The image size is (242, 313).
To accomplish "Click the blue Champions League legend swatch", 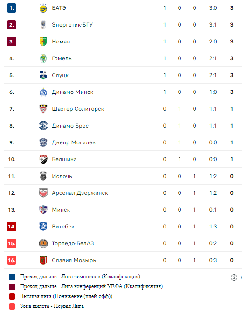I will click(12, 277).
